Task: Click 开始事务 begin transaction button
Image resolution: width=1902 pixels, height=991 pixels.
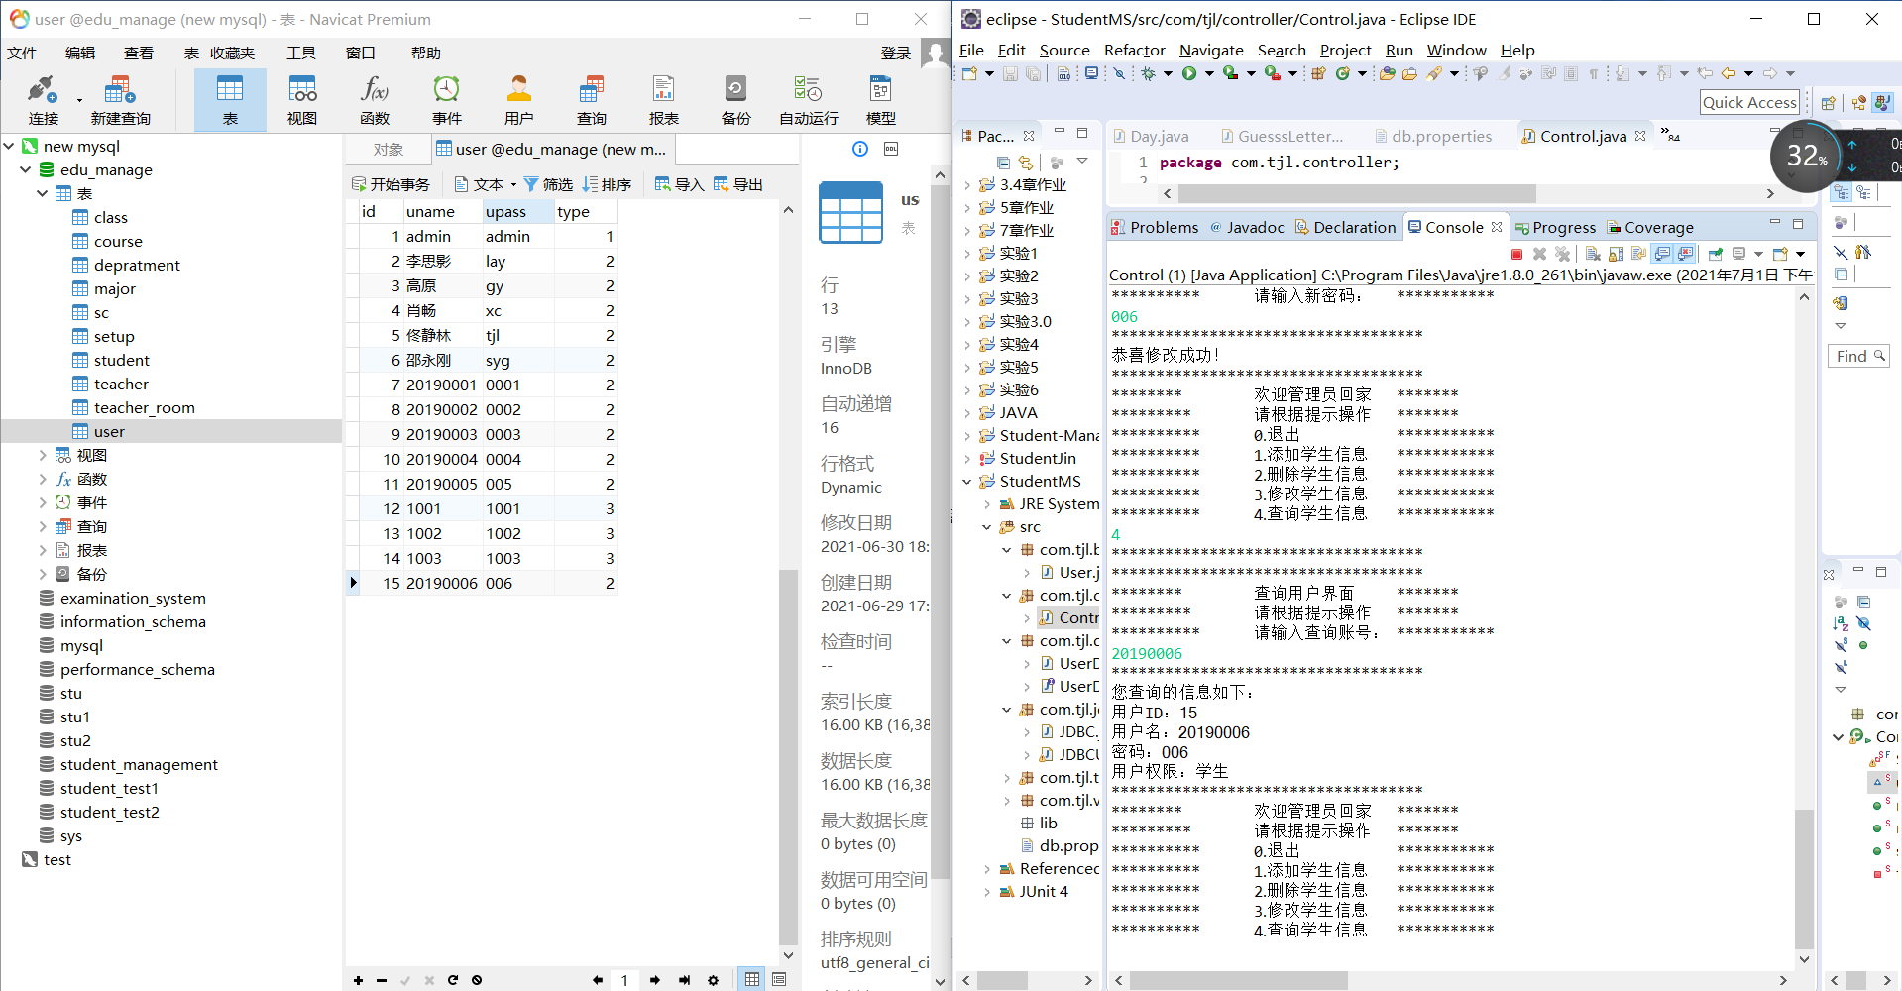Action: (x=391, y=184)
